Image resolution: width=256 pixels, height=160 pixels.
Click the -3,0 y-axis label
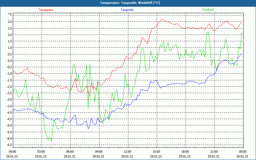[10, 100]
